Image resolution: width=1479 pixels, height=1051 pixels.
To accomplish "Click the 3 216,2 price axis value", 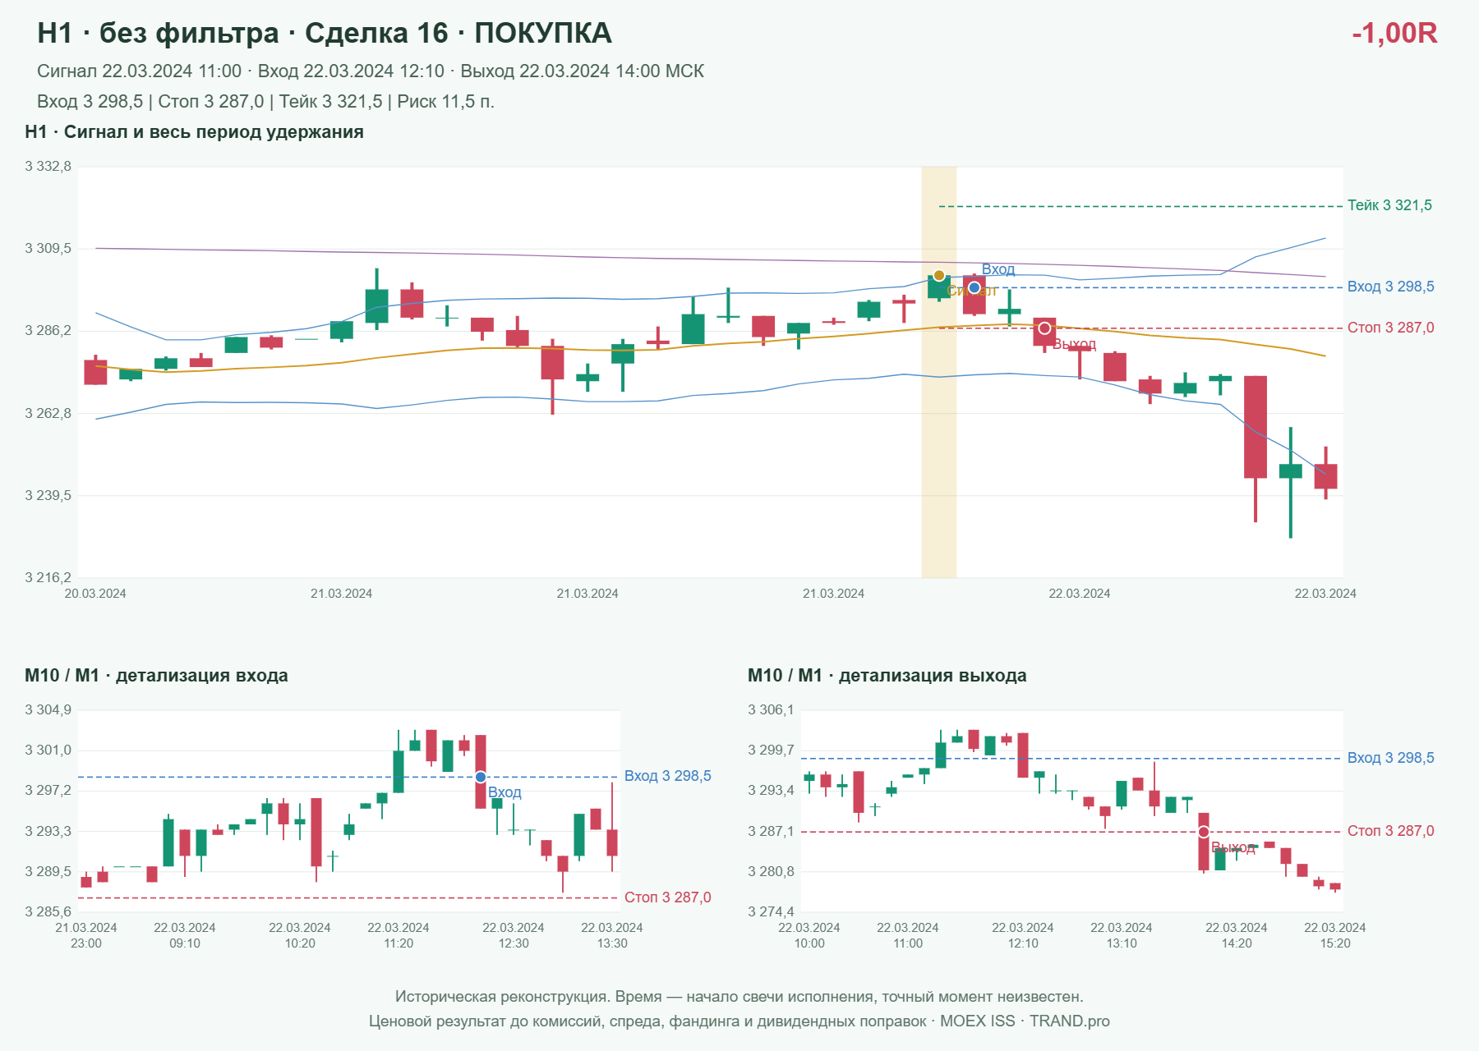I will tap(48, 577).
